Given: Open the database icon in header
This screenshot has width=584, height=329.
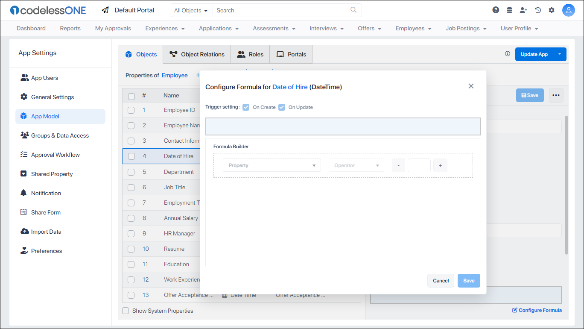Looking at the screenshot, I should [509, 10].
